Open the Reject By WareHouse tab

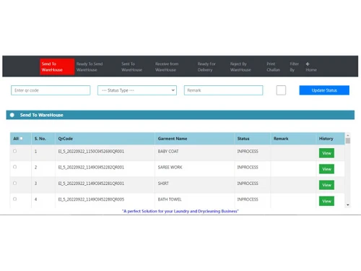tap(240, 66)
